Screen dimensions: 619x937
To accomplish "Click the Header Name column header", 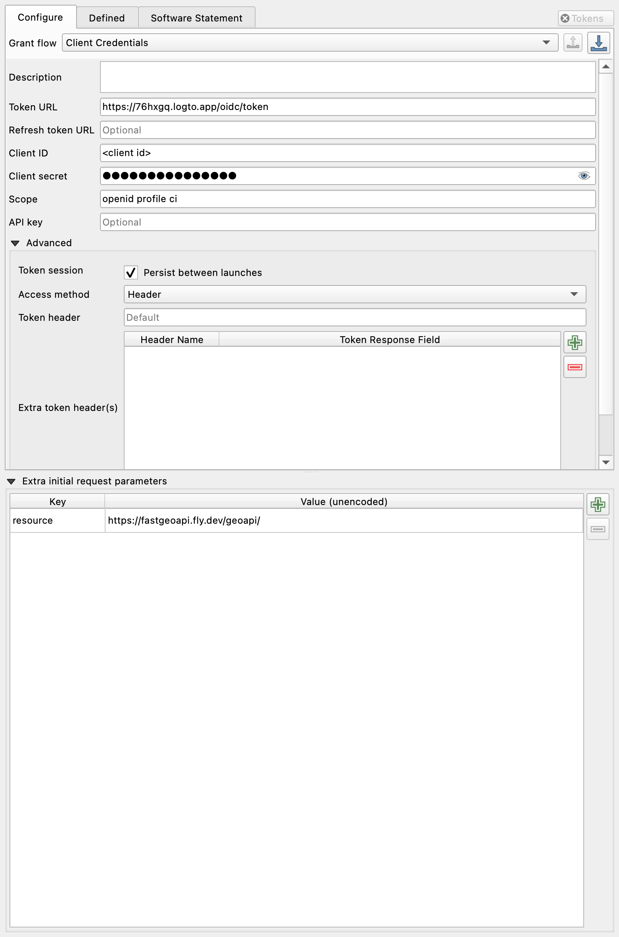I will click(x=172, y=339).
